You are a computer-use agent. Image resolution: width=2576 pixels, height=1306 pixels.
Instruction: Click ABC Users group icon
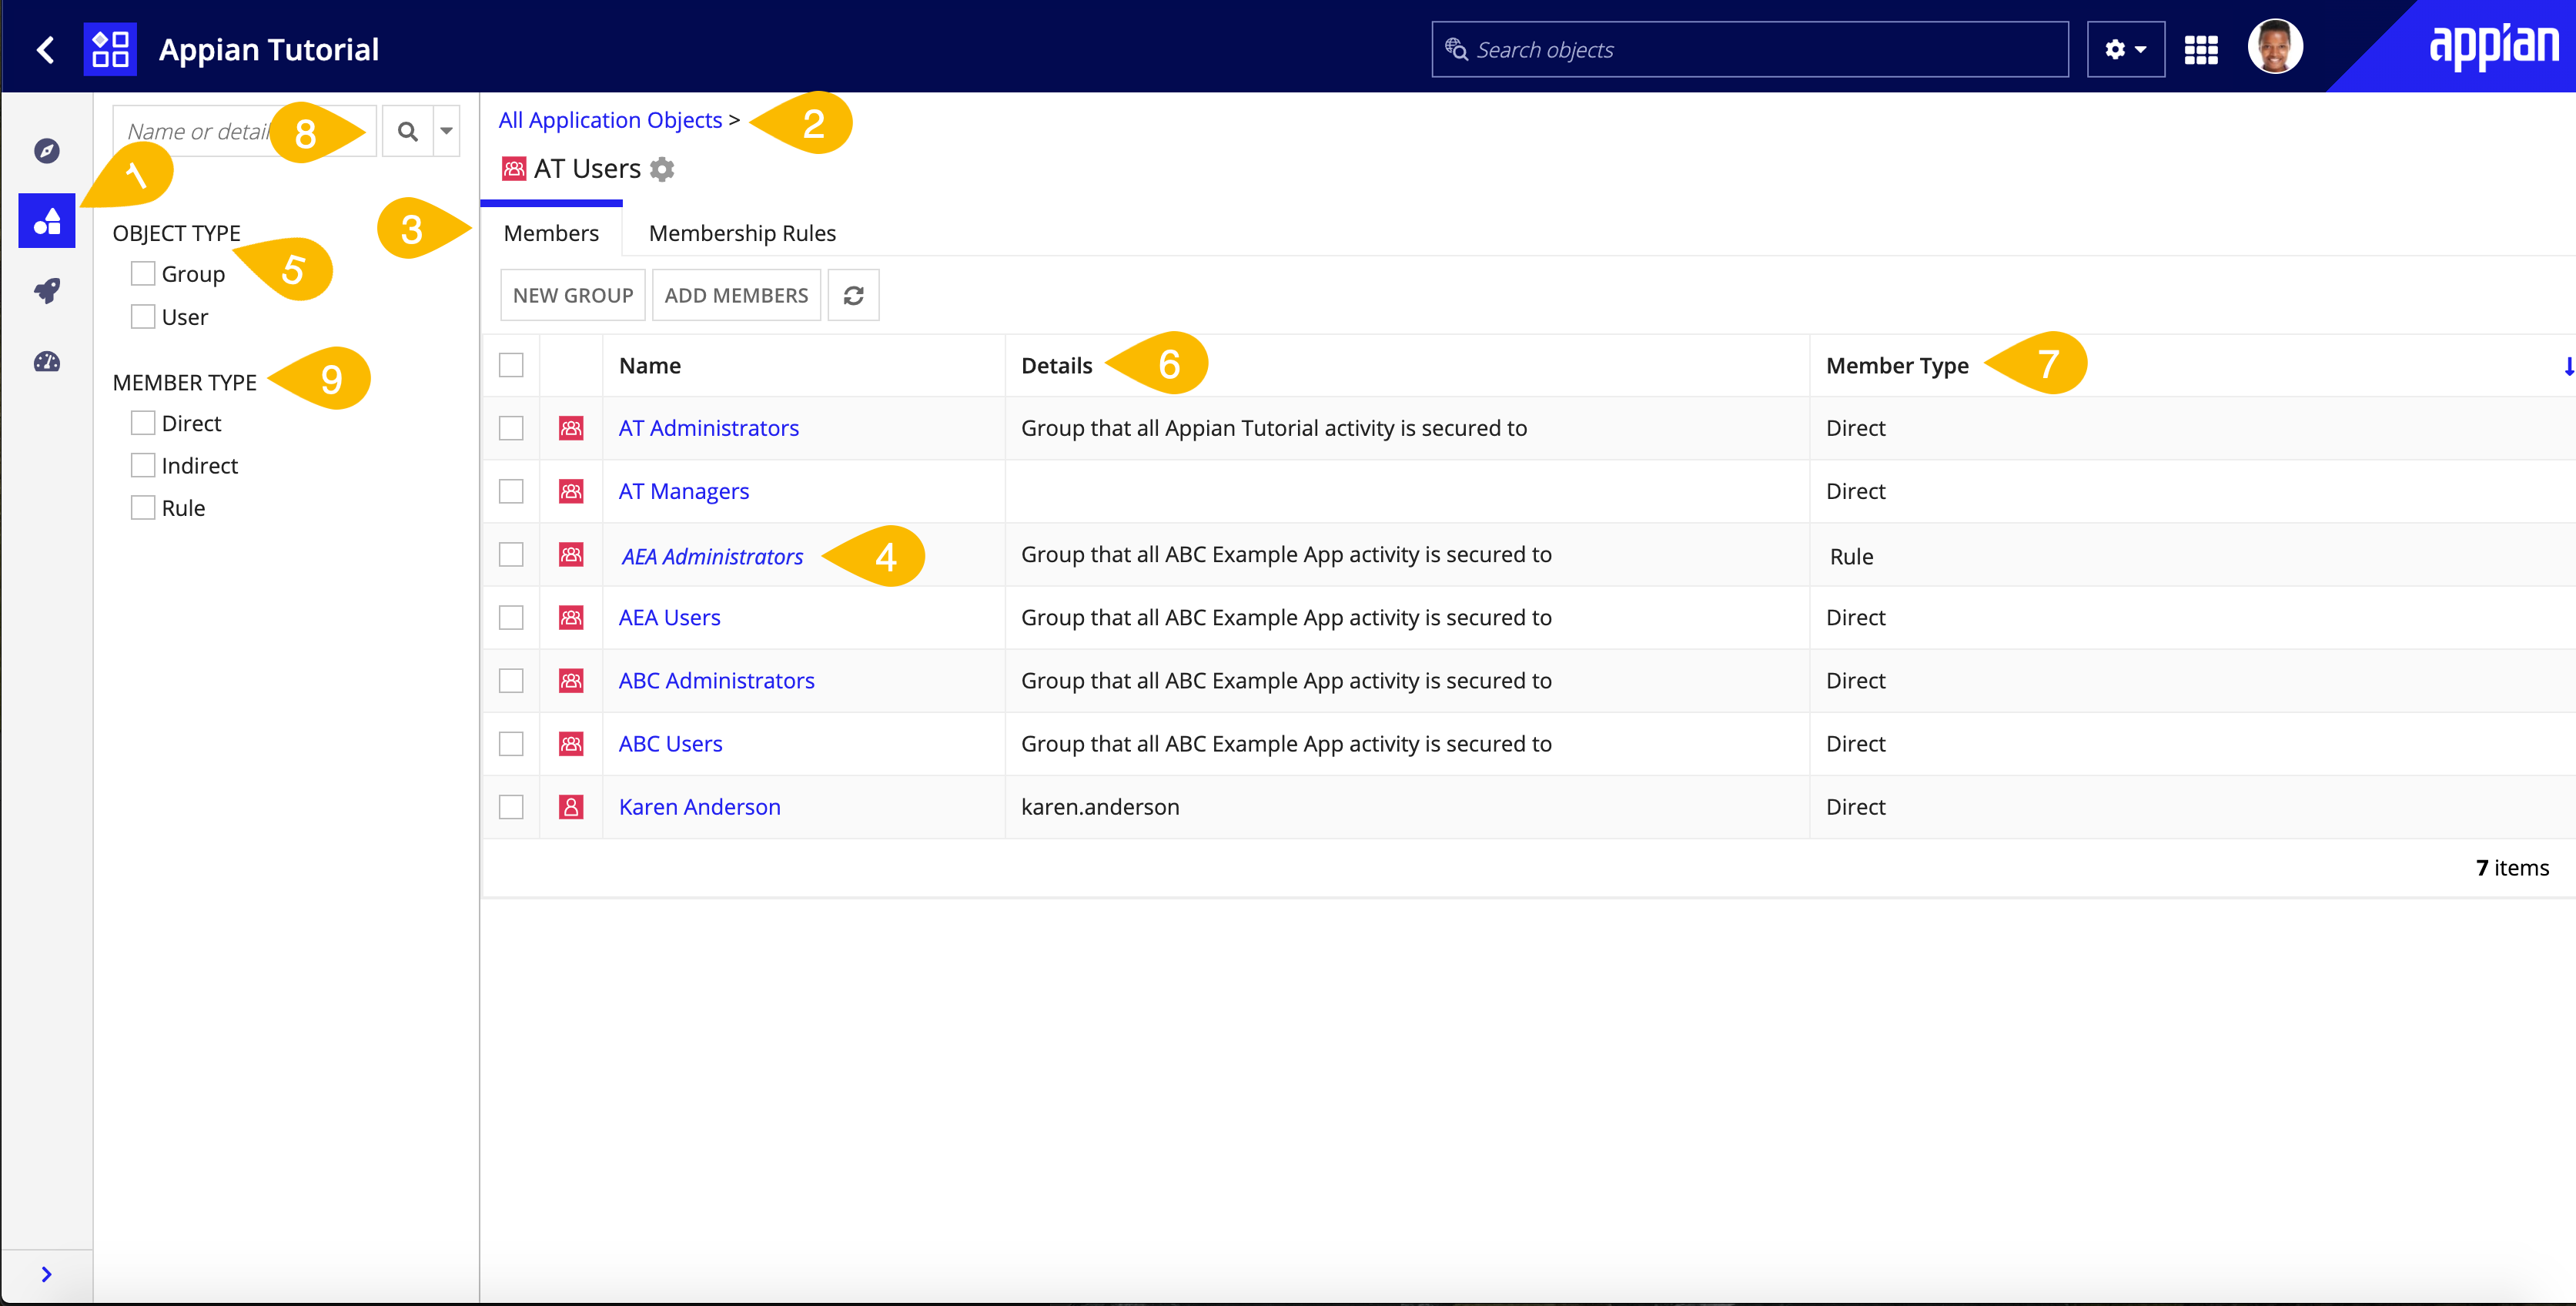pos(571,743)
